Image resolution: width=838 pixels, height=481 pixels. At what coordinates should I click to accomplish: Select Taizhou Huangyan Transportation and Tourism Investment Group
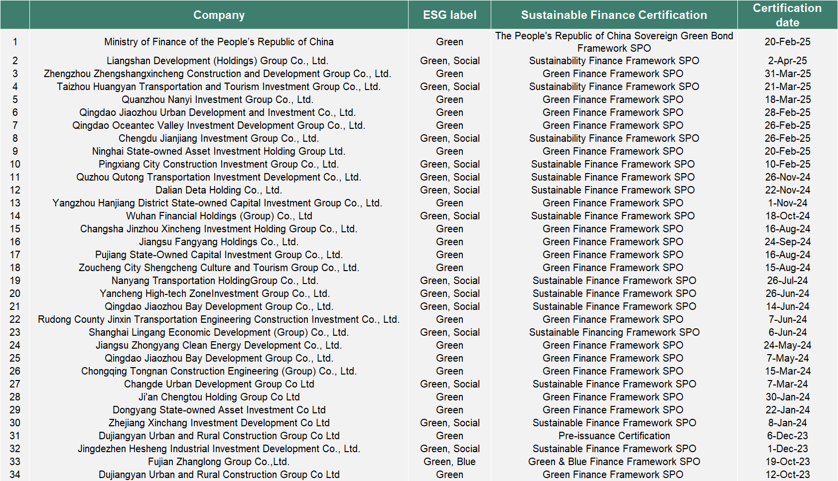(x=219, y=87)
